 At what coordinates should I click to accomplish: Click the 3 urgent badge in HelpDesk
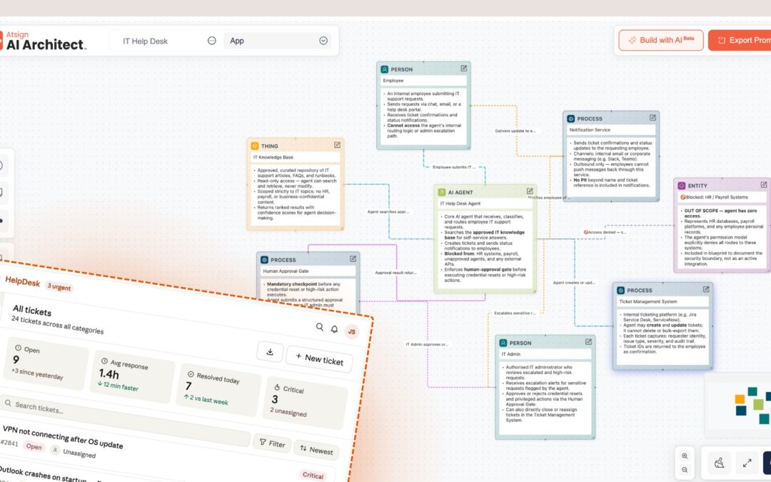[x=59, y=287]
